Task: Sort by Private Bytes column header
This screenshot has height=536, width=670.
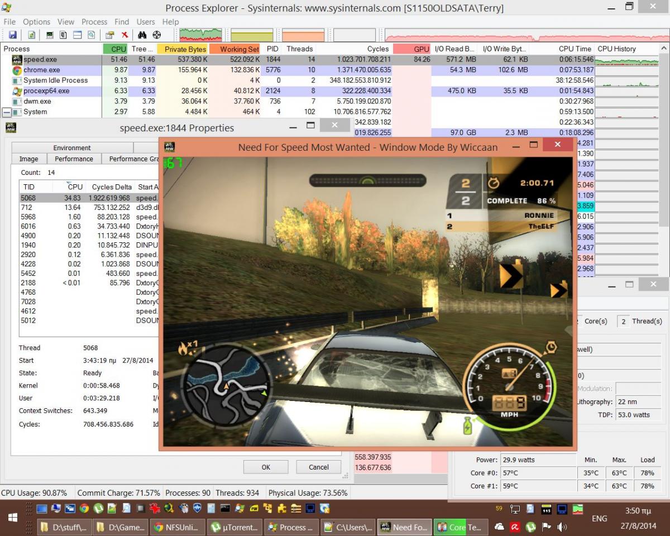Action: (x=183, y=49)
